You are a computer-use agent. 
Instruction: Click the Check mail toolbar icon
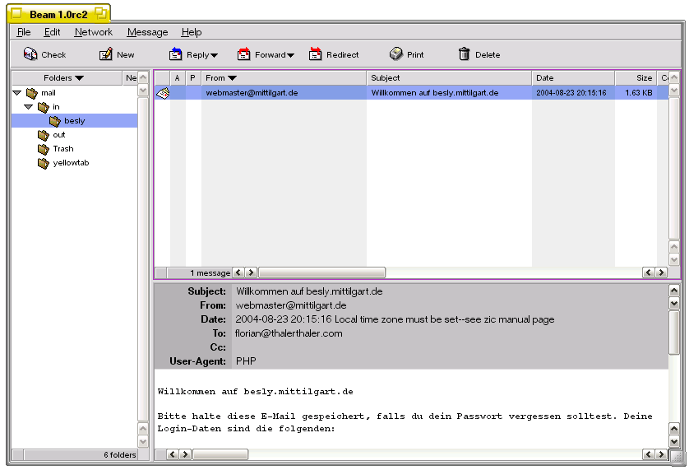(30, 54)
